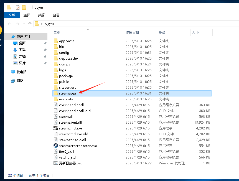Click the 更新服务器.bat batch file icon
The image size is (239, 181).
tap(56, 163)
